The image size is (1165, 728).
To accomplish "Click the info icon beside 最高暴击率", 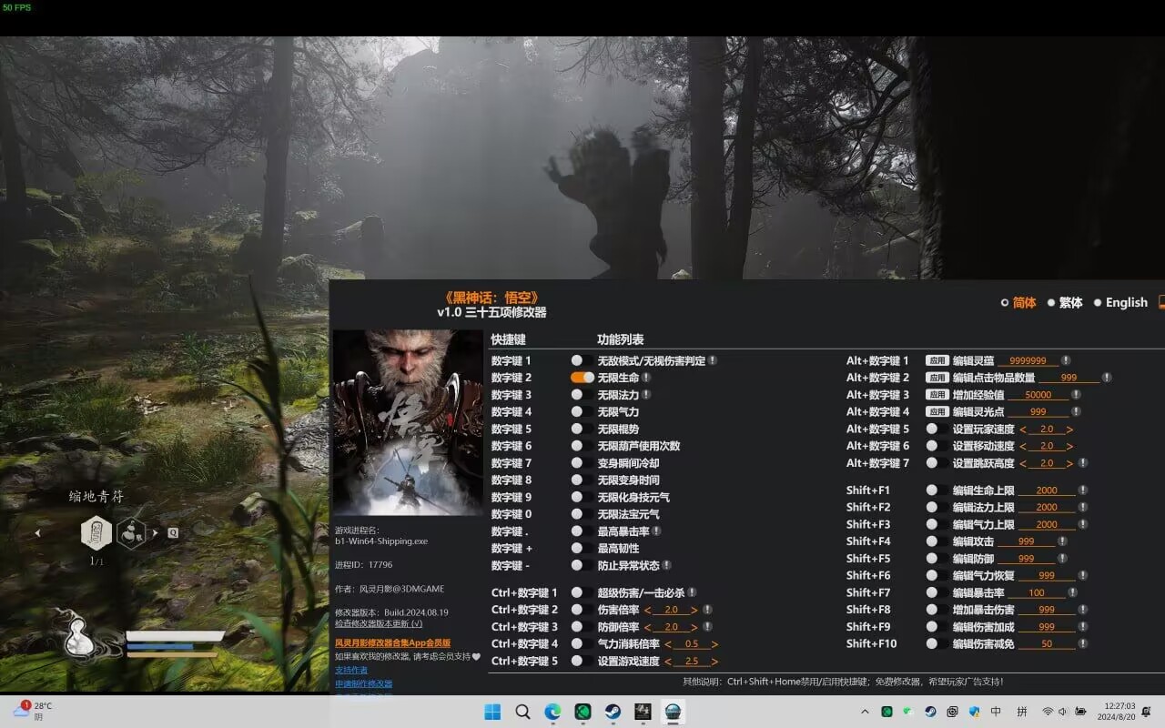I will point(656,531).
